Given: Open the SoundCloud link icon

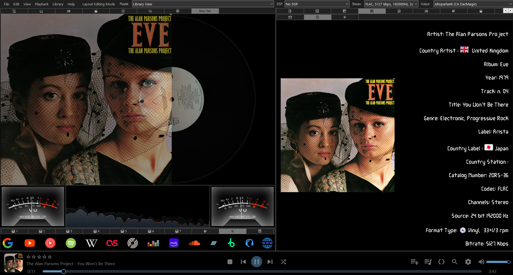Looking at the screenshot, I should pyautogui.click(x=194, y=243).
